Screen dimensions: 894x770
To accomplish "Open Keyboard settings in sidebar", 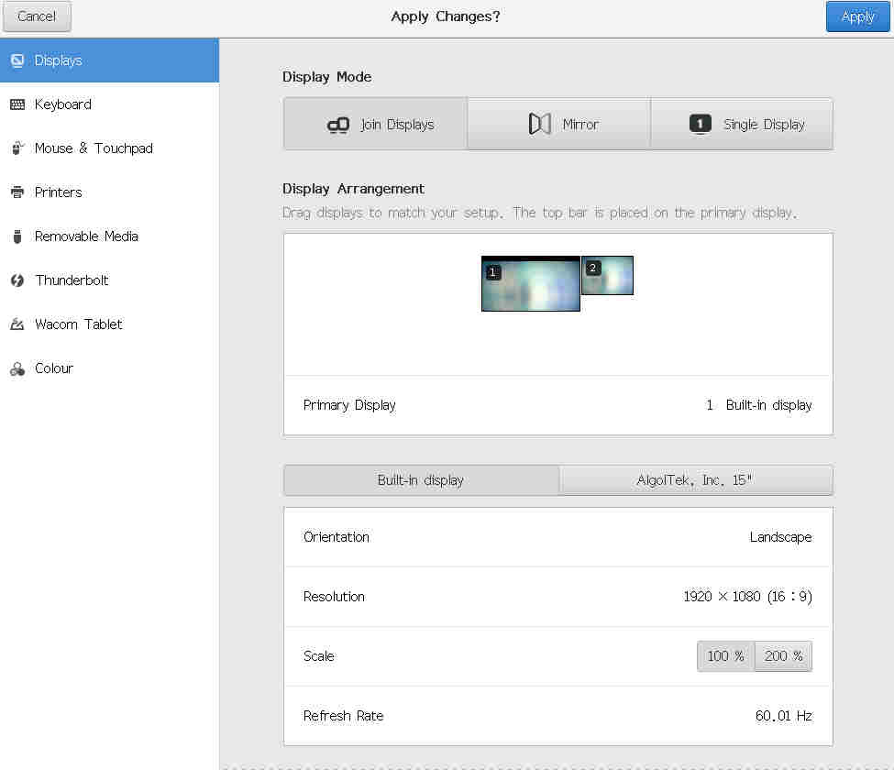I will click(x=109, y=104).
